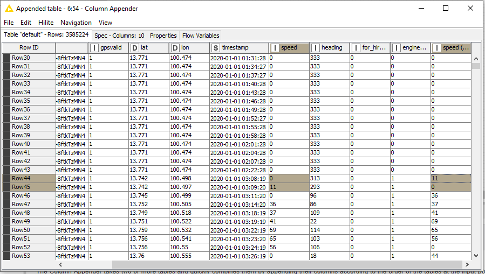The height and width of the screenshot is (274, 485).
Task: Click last column cell 44 in Row53
Action: (x=451, y=256)
